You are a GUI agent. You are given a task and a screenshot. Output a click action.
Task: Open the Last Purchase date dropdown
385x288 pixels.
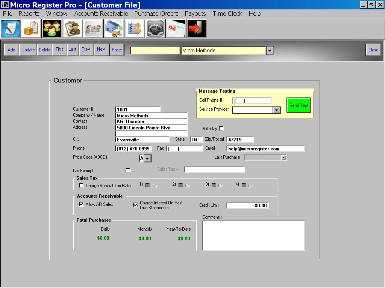pos(283,158)
